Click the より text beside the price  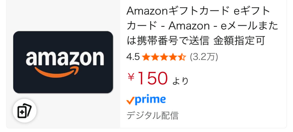(x=180, y=81)
